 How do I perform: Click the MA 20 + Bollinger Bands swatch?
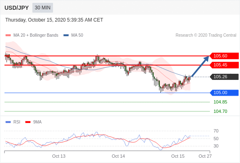pyautogui.click(x=8, y=35)
